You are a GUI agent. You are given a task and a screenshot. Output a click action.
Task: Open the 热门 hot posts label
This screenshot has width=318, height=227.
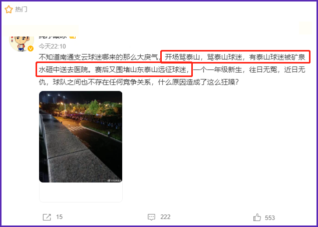click(21, 9)
